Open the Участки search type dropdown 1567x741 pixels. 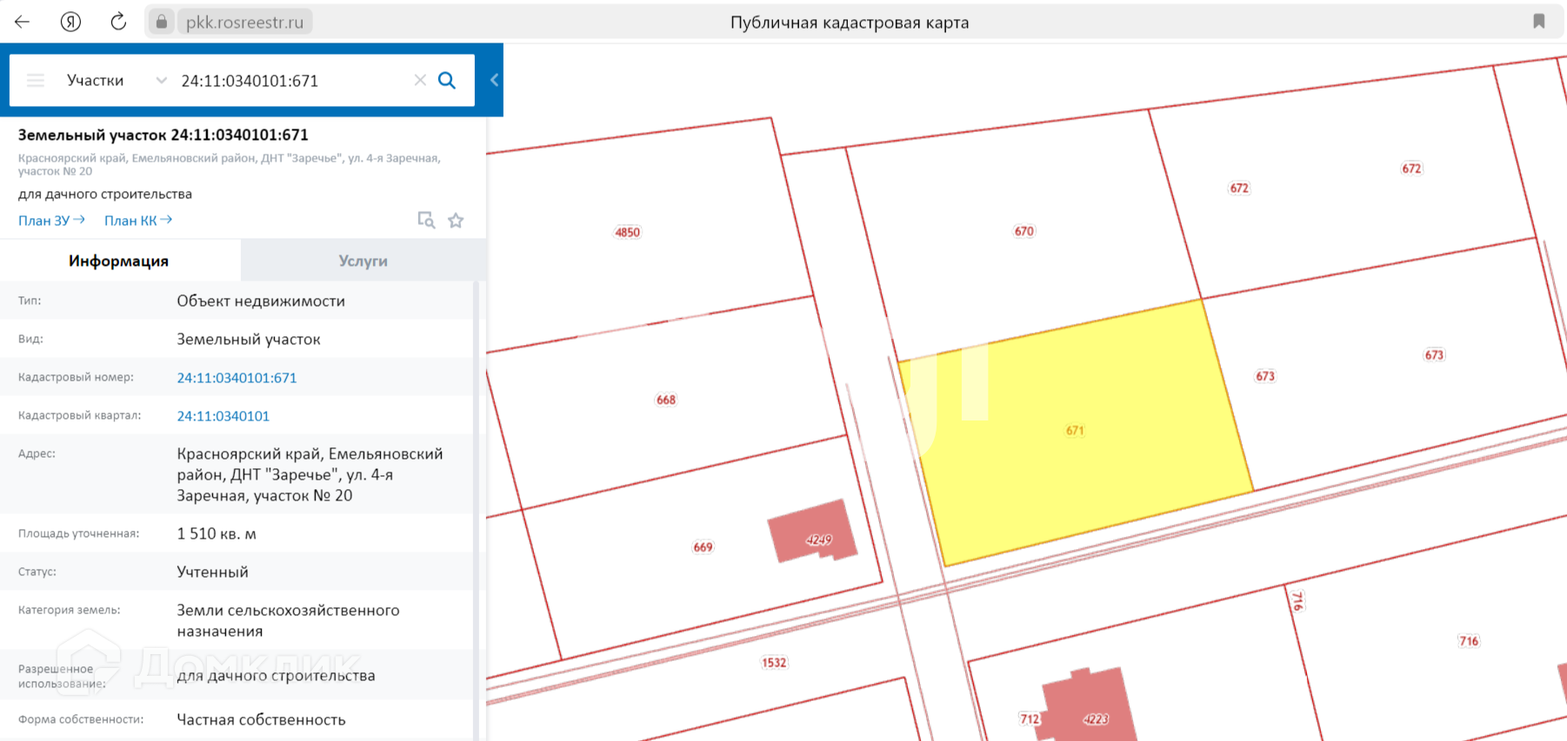[x=117, y=81]
